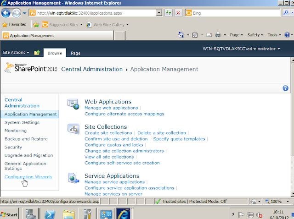Open Server Manager from taskbar

(30, 214)
